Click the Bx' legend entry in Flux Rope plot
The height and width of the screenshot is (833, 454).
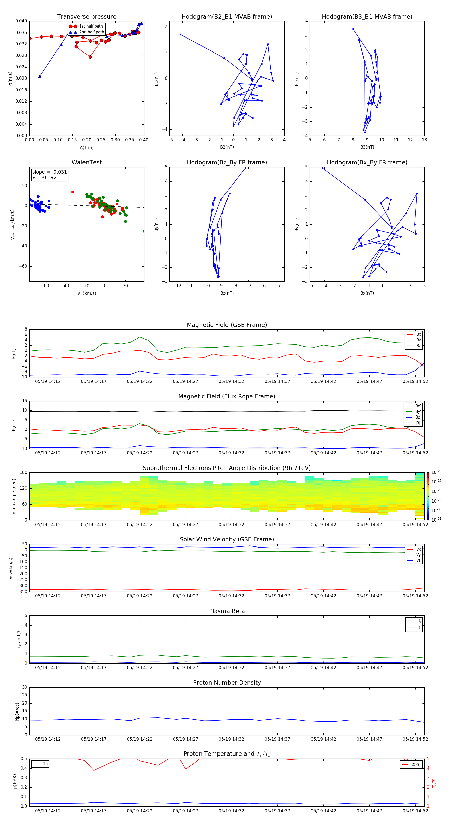click(414, 406)
